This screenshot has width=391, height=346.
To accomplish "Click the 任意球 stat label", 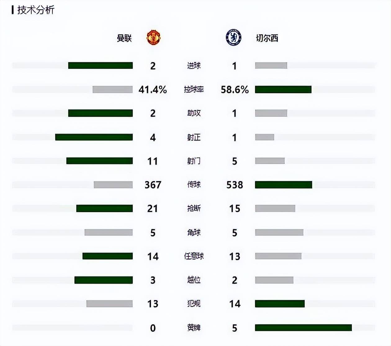I will (194, 256).
